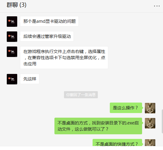This screenshot has height=150, width=163.
Task: Select the 先这样 message bubble
Action: 30,79
